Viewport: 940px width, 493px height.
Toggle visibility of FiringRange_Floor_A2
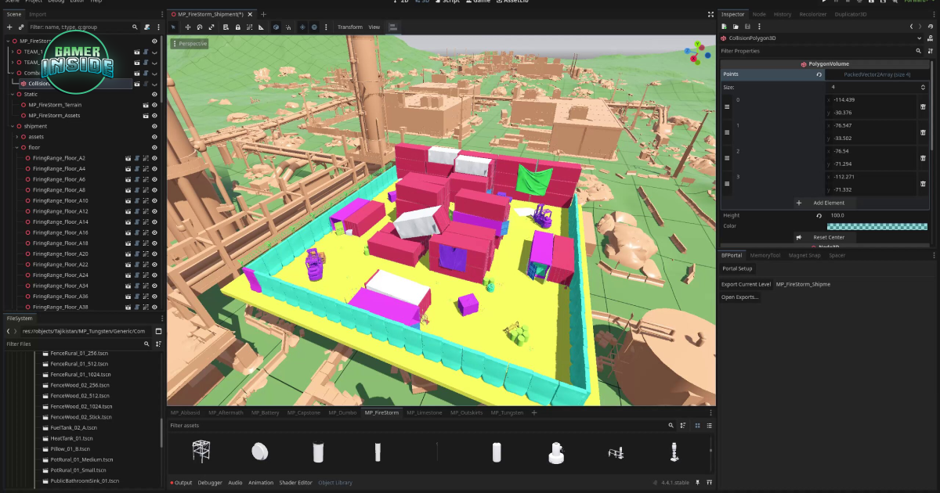tap(154, 158)
